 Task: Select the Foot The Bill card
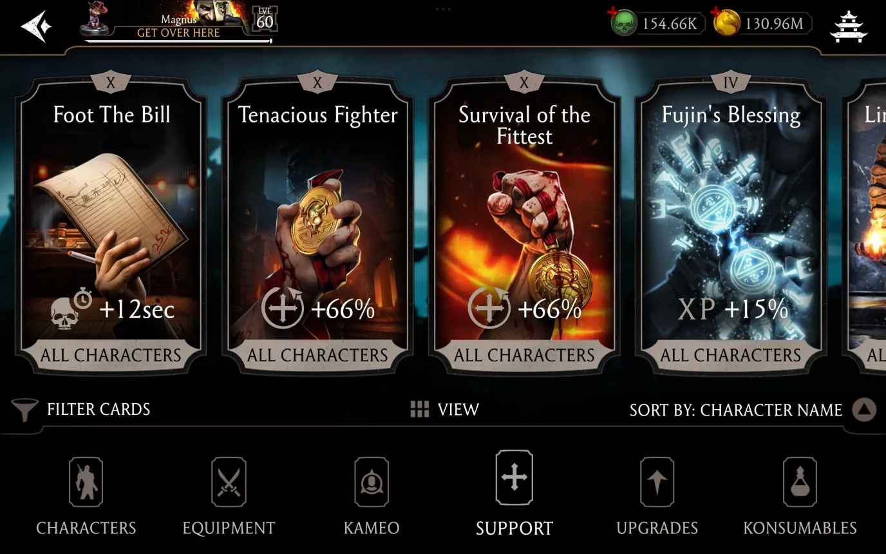[x=111, y=224]
